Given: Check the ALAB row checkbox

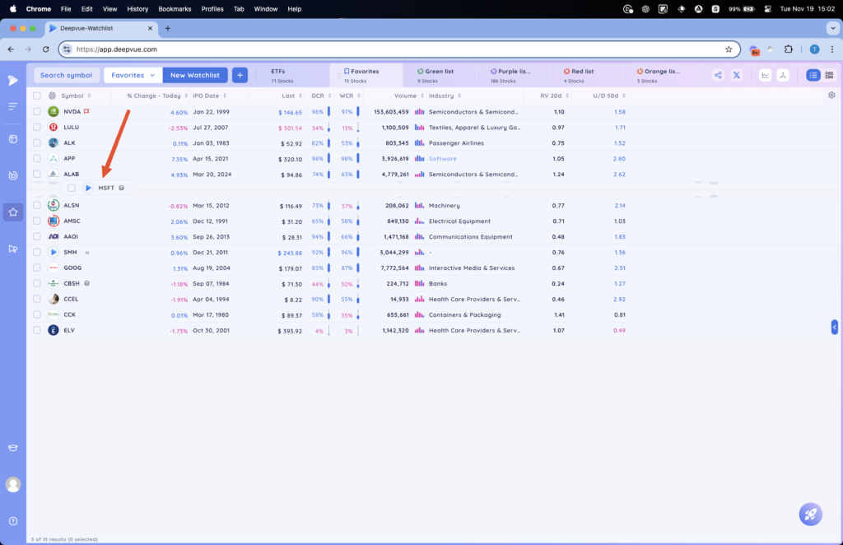Looking at the screenshot, I should [x=36, y=175].
